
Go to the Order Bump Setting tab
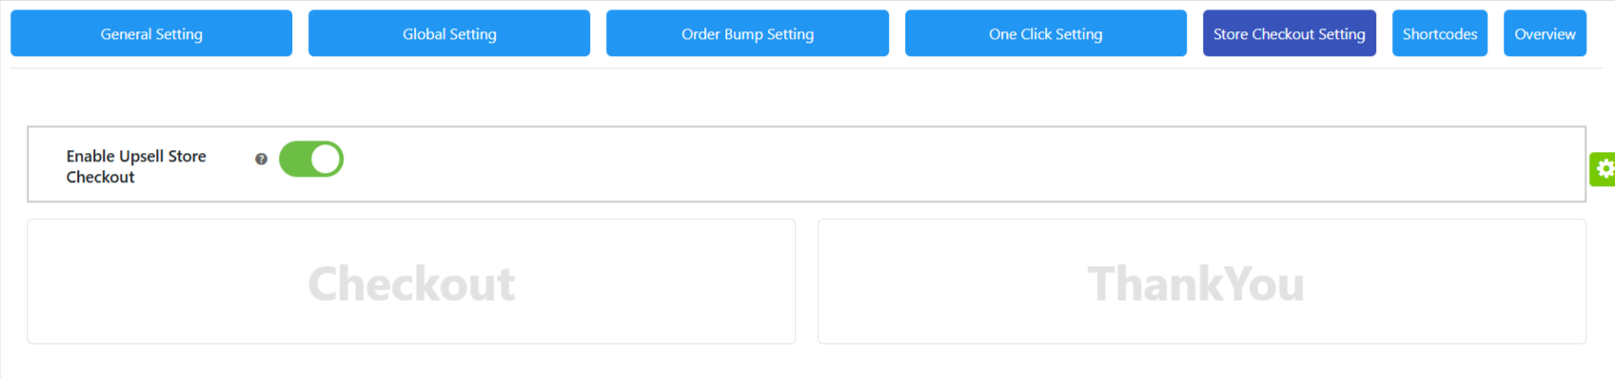(x=747, y=33)
